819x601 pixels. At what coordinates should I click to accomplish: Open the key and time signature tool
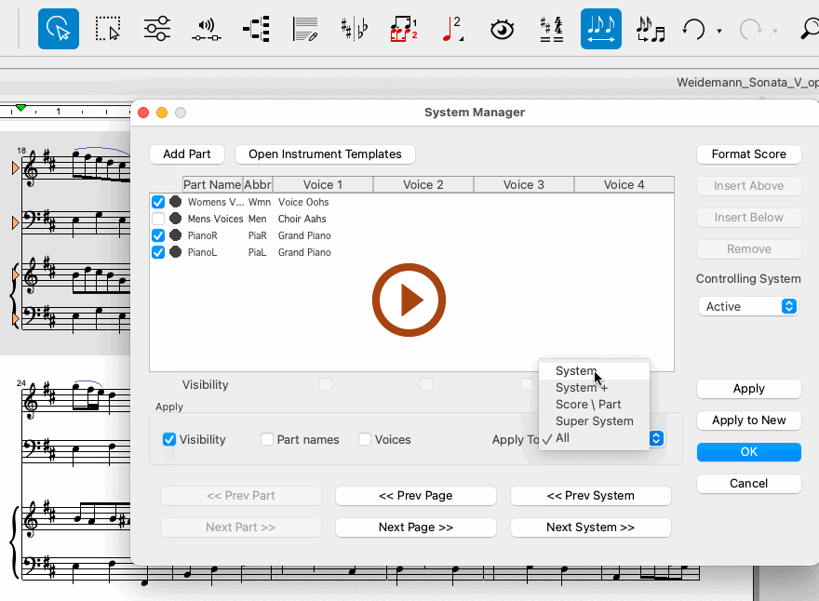coord(552,29)
